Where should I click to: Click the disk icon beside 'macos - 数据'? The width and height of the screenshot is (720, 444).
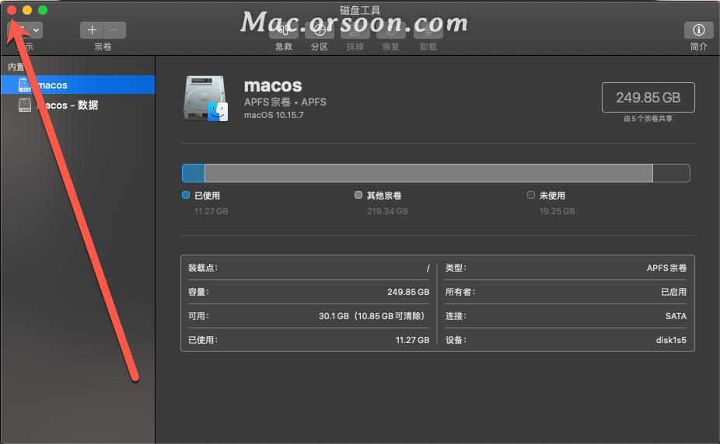(25, 105)
